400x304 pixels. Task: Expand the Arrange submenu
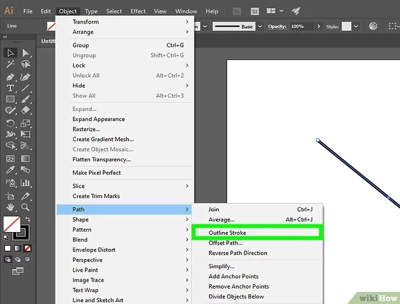point(125,32)
